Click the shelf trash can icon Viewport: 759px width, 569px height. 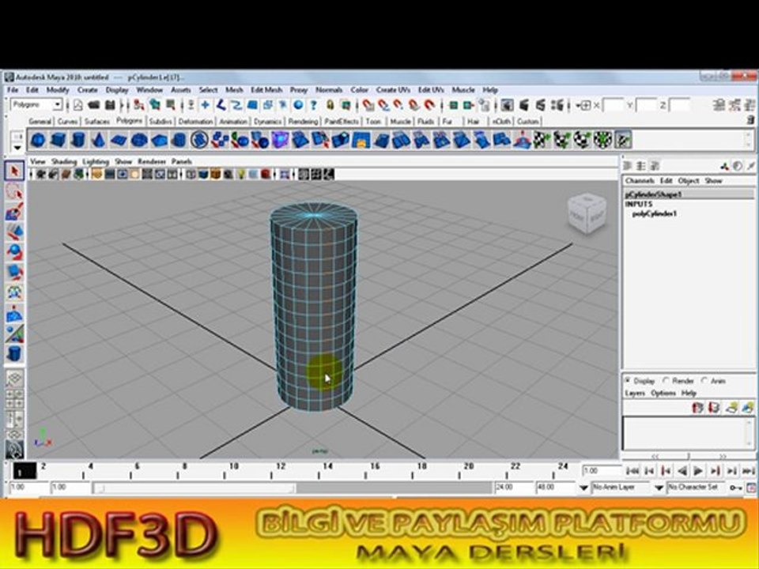tap(751, 119)
